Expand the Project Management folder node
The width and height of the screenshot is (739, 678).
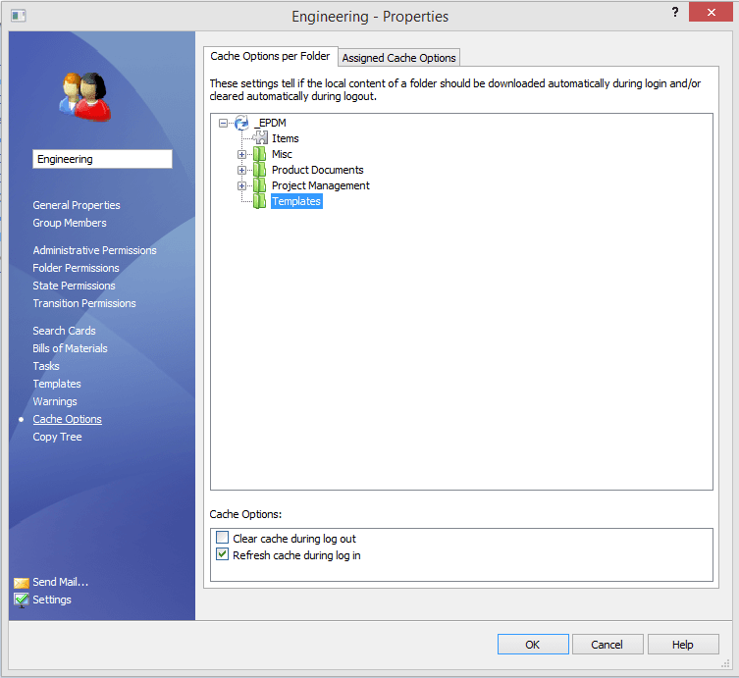(x=241, y=185)
